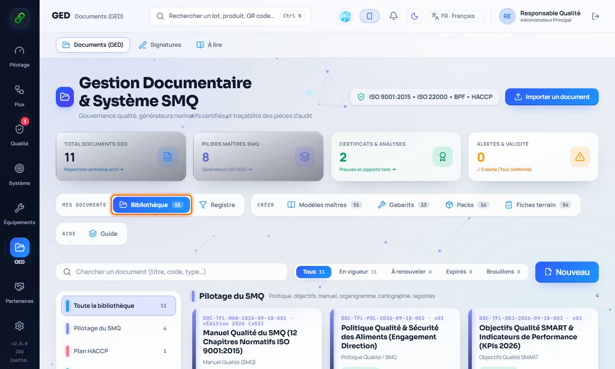Image resolution: width=615 pixels, height=369 pixels.
Task: Switch to the À lire tab
Action: (x=209, y=45)
